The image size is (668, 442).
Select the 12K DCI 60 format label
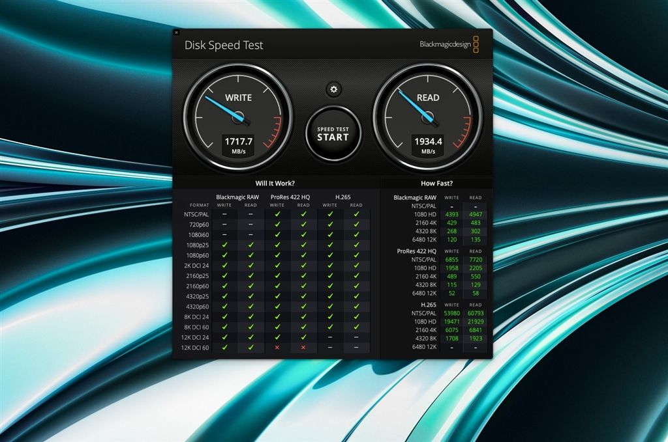coord(195,348)
